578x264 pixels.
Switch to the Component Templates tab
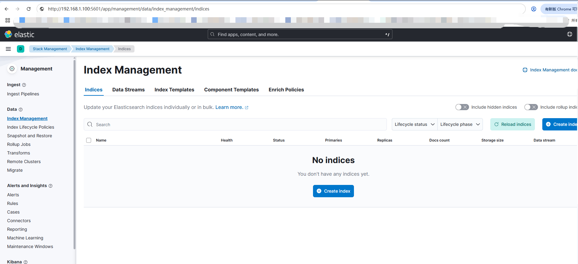[x=231, y=90]
